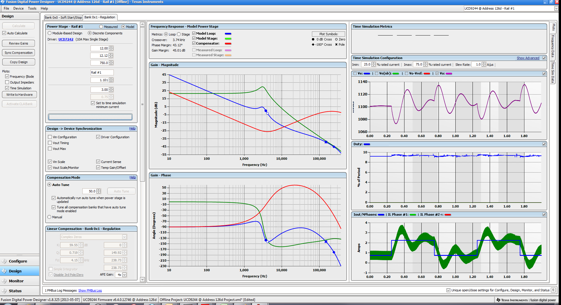Open the Tools menu
The width and height of the screenshot is (561, 305).
click(x=32, y=8)
